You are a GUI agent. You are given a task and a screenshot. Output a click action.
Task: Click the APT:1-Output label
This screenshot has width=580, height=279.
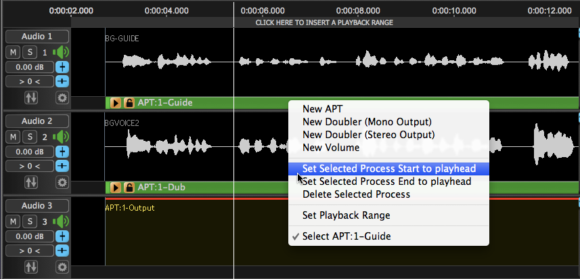click(130, 208)
